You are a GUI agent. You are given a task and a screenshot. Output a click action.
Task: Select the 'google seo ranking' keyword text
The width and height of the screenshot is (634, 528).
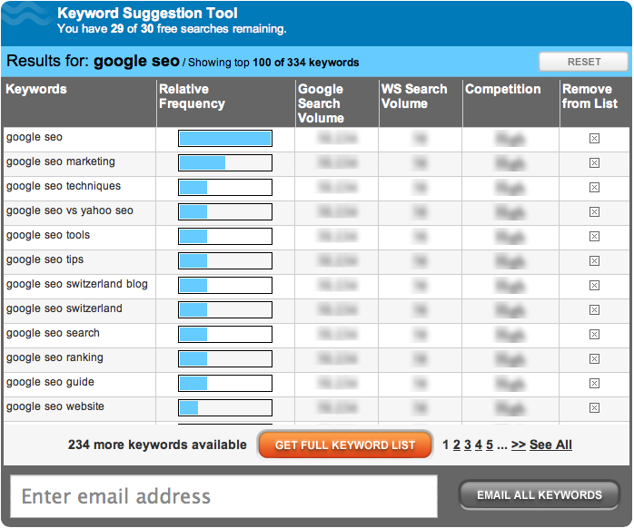[54, 357]
